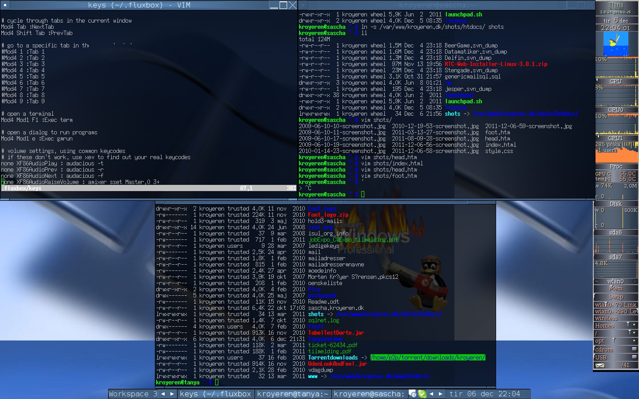Expand the Proc monitor panel in GKrellM
639x399 pixels.
615,166
